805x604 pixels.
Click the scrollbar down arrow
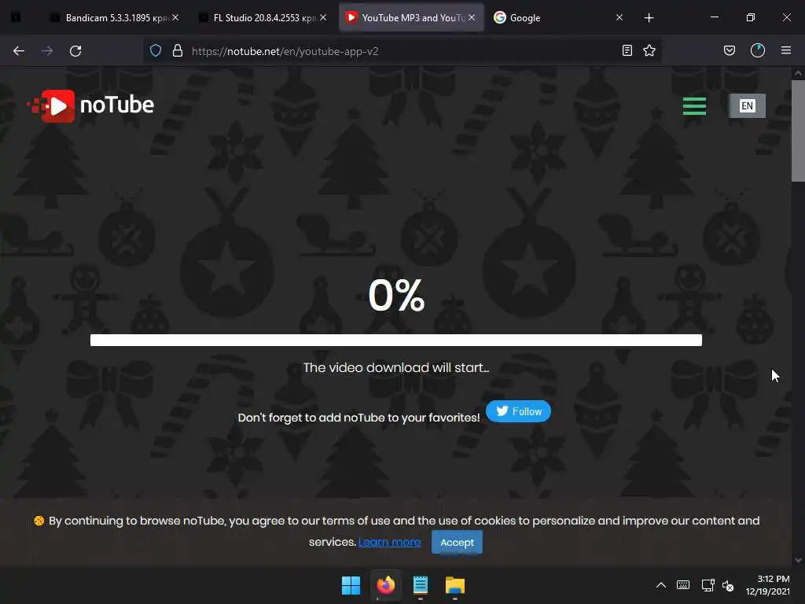[x=798, y=560]
